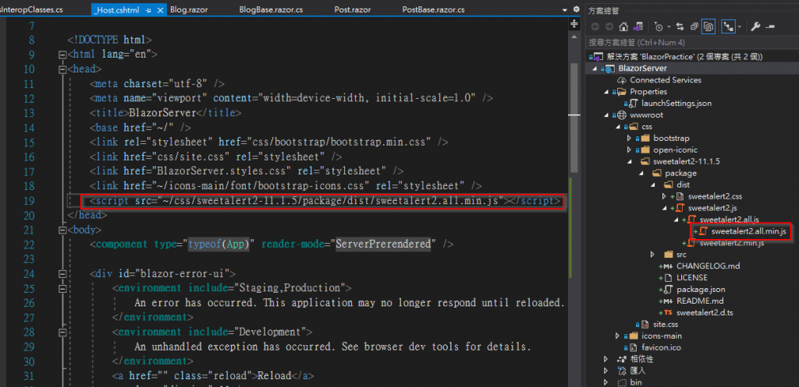Collapse the wwwroot folder node
This screenshot has width=799, height=387.
(x=606, y=115)
